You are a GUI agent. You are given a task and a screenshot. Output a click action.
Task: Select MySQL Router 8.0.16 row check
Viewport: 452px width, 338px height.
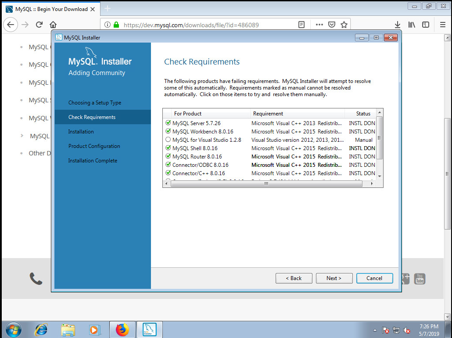pos(168,156)
